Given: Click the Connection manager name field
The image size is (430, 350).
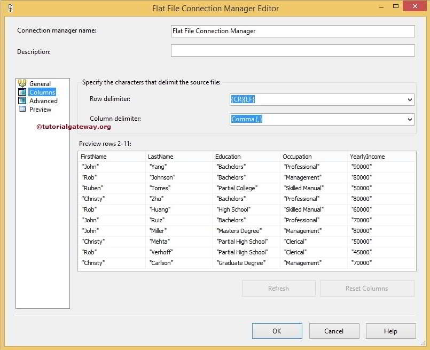Looking at the screenshot, I should pyautogui.click(x=292, y=30).
